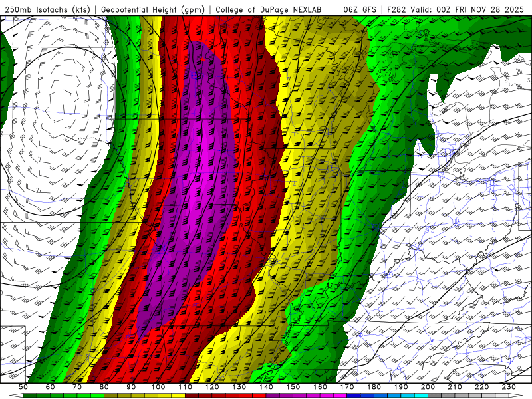Click the '200' colorbar scale label
This screenshot has height=399, width=532.
(428, 387)
